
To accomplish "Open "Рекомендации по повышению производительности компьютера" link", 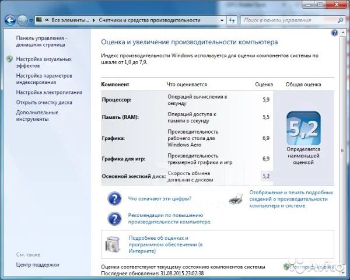I will tap(170, 219).
